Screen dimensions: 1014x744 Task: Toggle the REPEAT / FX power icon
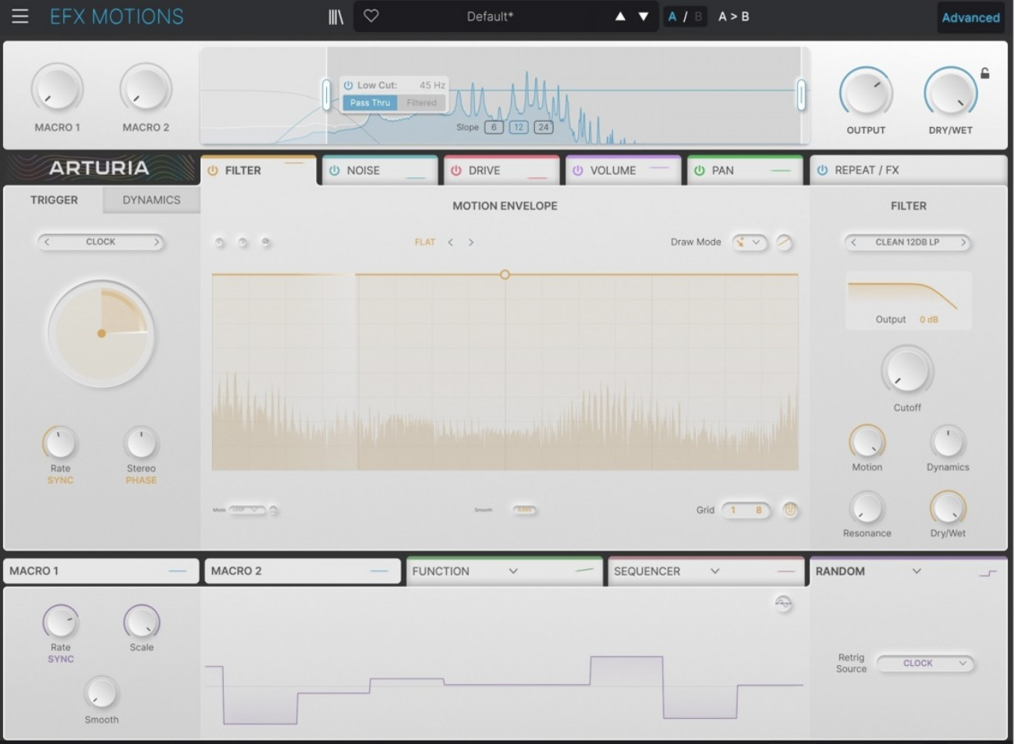coord(822,170)
